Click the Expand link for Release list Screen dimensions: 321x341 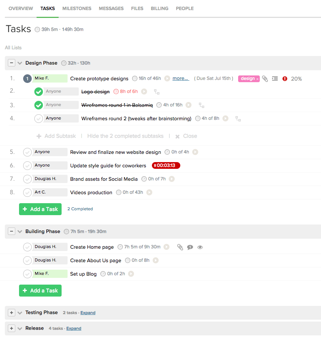pyautogui.click(x=74, y=329)
